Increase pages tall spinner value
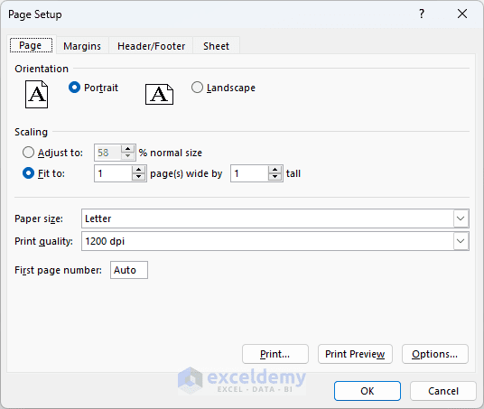 (x=275, y=170)
